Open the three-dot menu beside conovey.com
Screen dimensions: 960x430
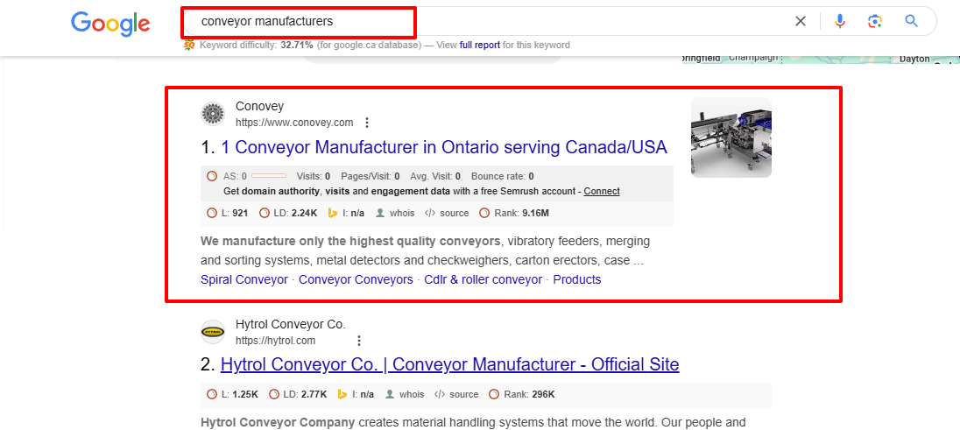pyautogui.click(x=367, y=123)
